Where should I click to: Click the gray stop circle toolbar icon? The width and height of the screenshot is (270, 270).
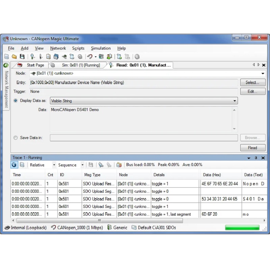click(137, 56)
